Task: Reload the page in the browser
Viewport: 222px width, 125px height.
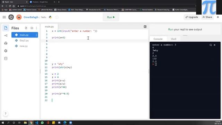Action: coord(10,6)
